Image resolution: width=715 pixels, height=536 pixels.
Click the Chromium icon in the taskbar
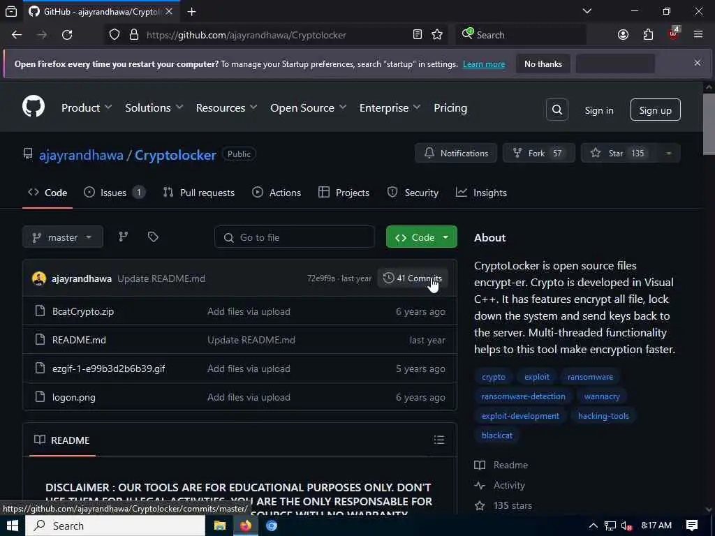[x=272, y=526]
